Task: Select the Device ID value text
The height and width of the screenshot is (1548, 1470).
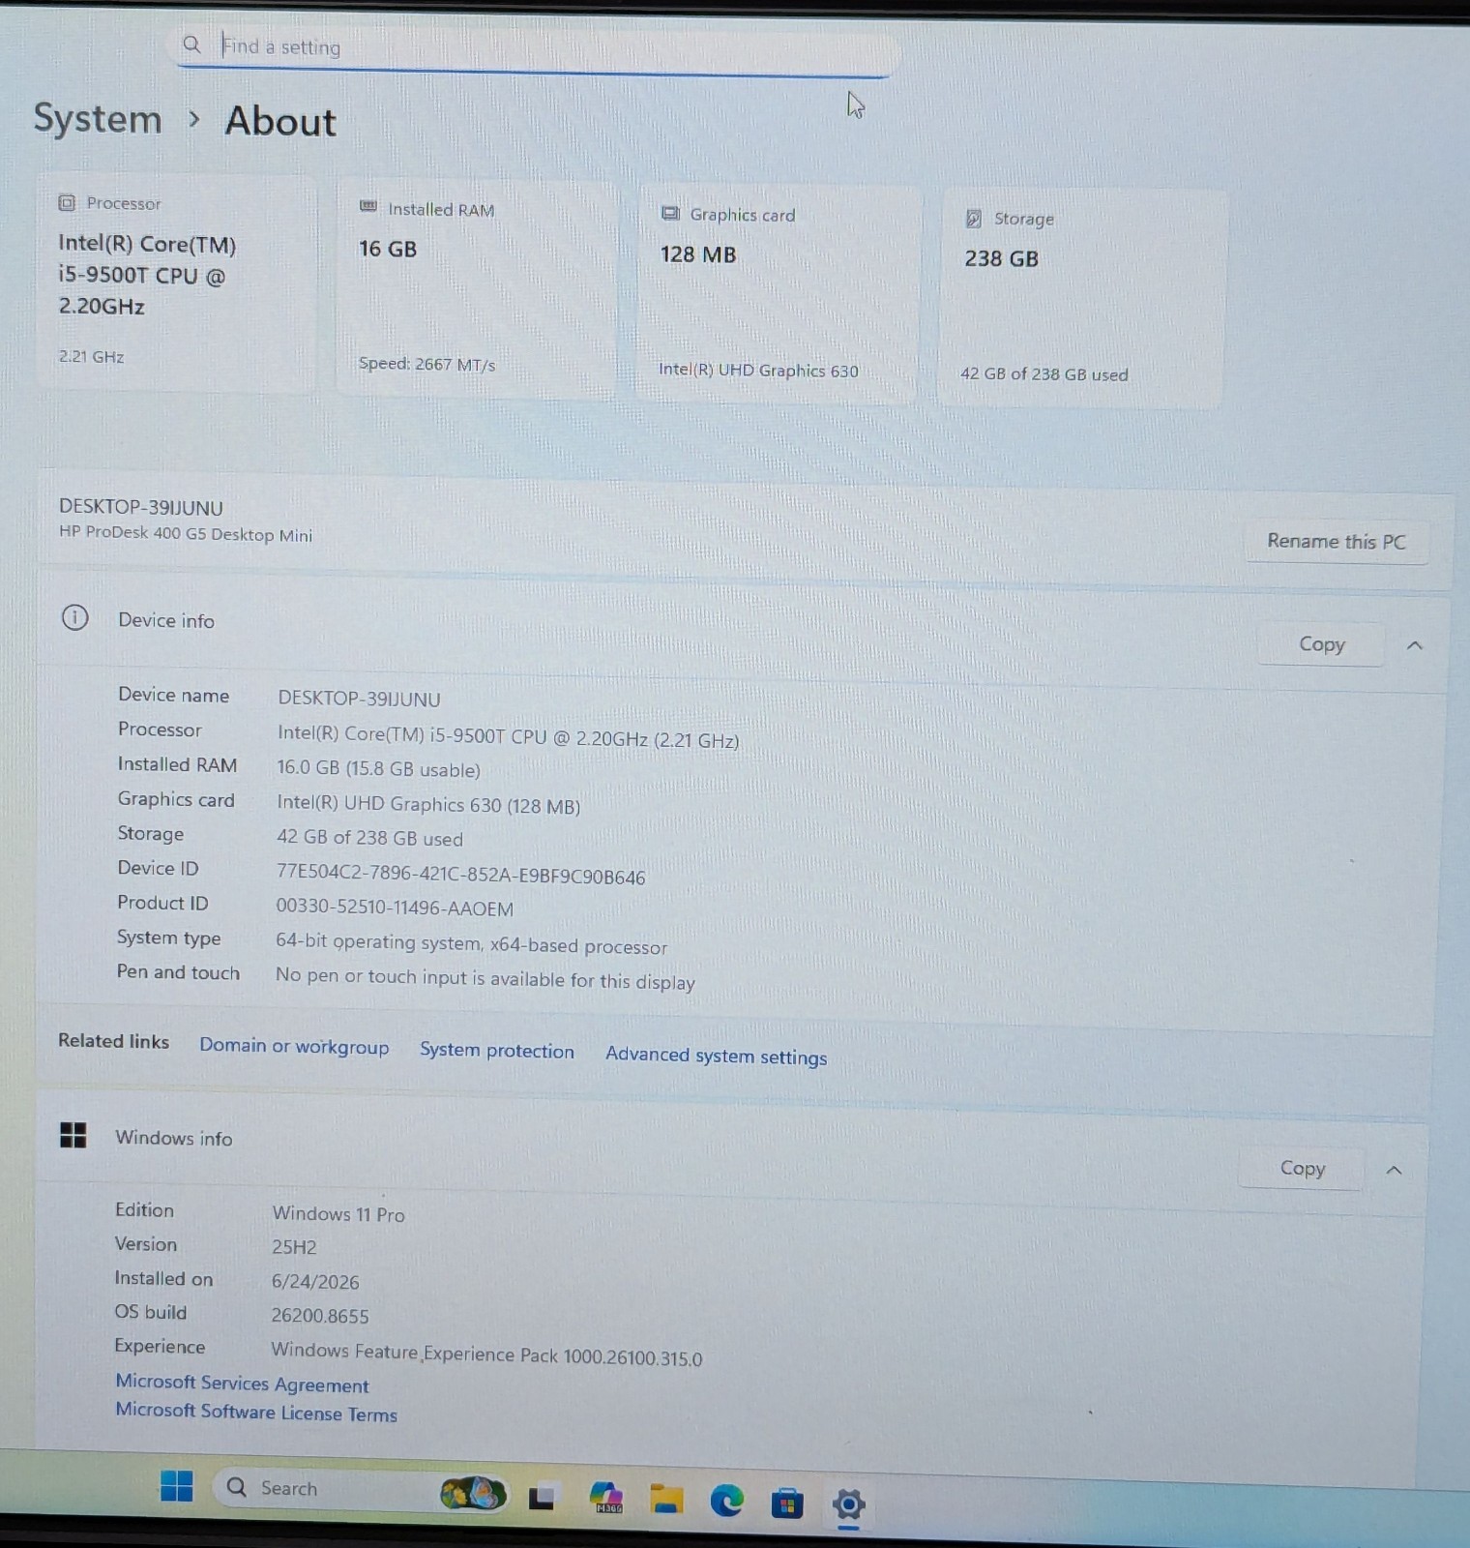Action: click(460, 876)
